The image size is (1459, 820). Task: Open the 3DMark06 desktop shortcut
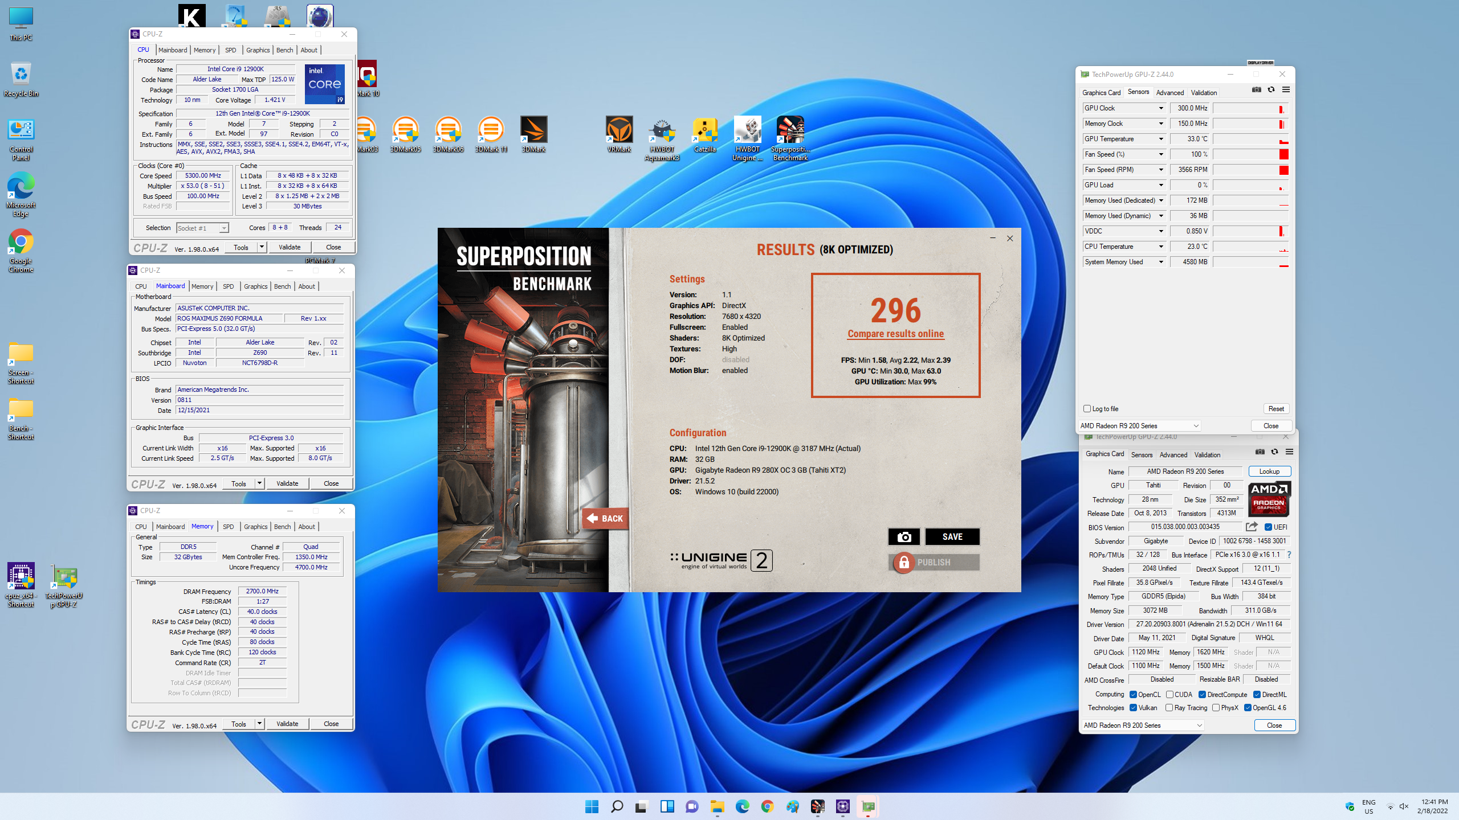(x=448, y=134)
